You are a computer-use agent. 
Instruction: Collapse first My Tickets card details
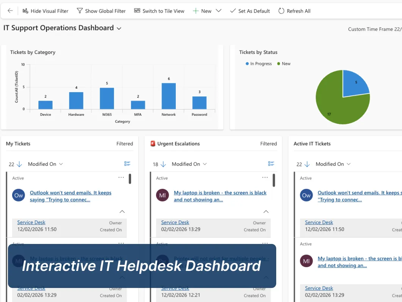[x=122, y=212]
